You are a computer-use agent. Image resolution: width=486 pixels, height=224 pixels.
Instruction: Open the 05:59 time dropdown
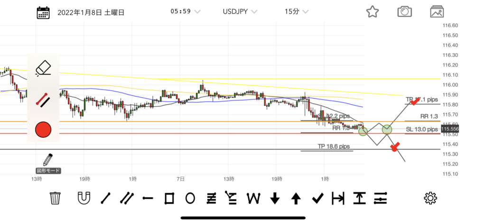coord(185,12)
